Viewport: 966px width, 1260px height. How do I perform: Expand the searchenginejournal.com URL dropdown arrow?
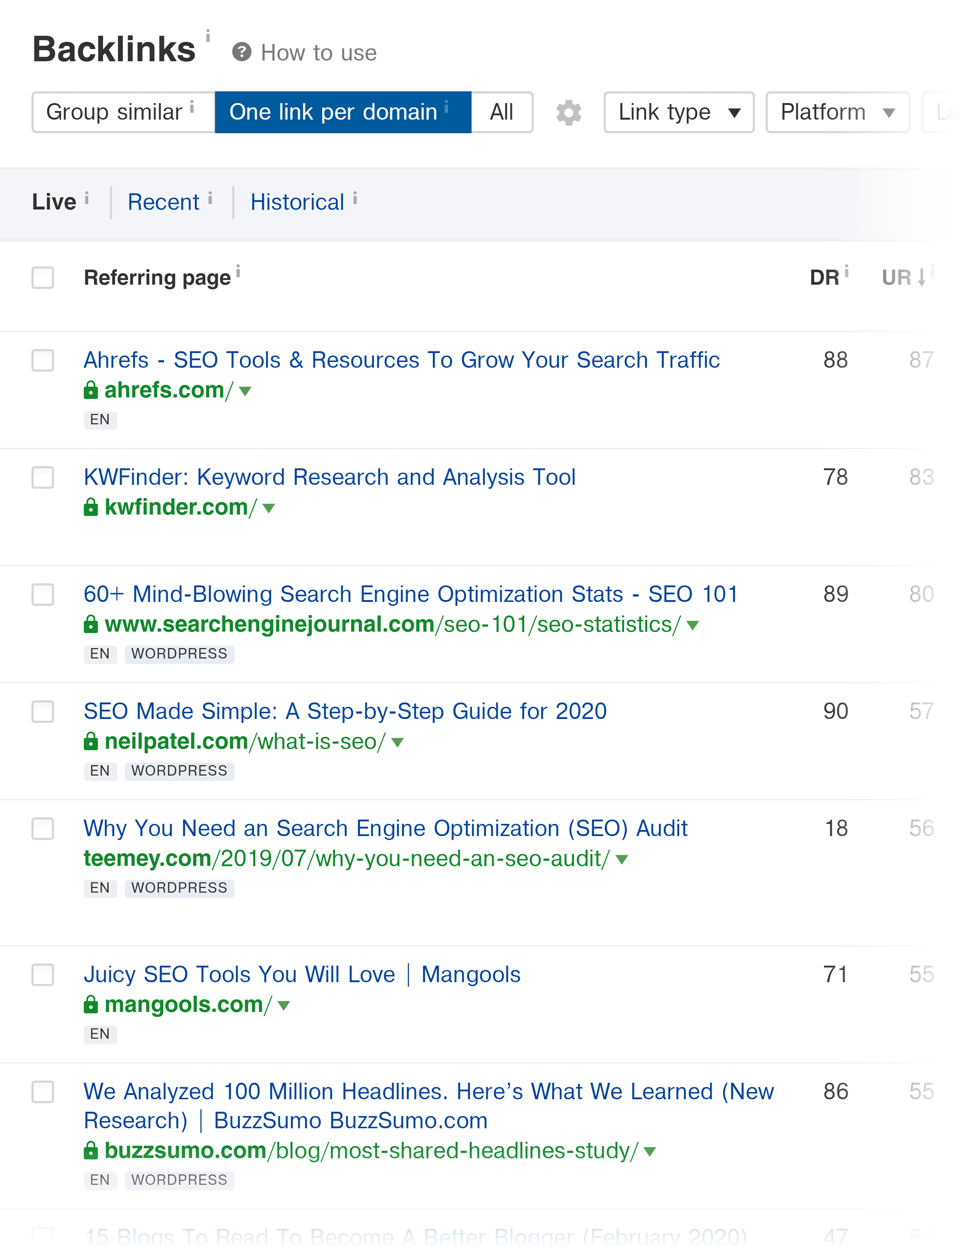click(693, 625)
